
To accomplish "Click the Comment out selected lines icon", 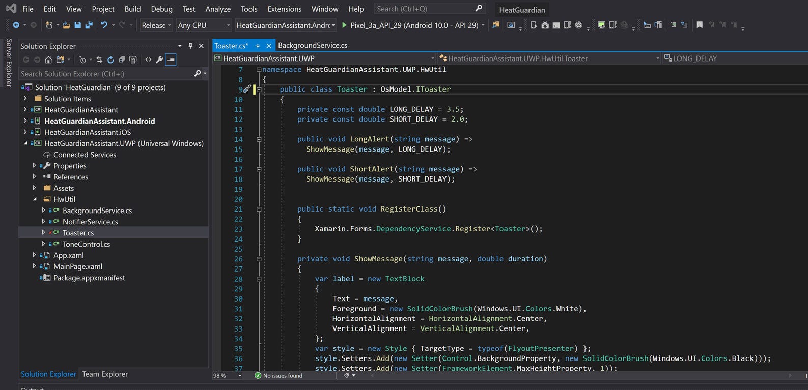I will coord(673,25).
